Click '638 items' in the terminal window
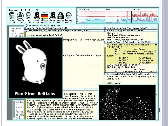Screen dimensions: 168x126 18,34
